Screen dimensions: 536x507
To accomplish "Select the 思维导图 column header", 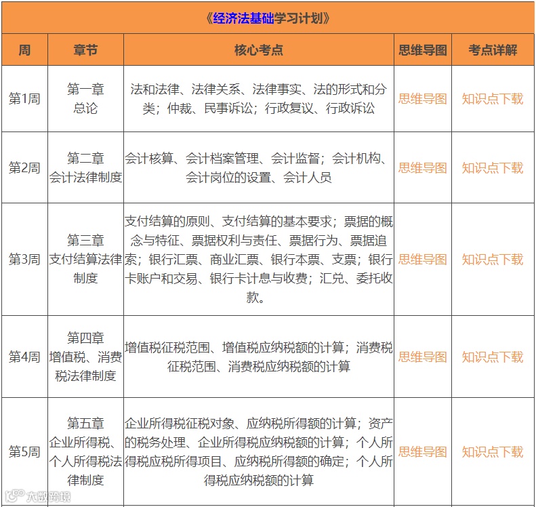I will coord(423,50).
